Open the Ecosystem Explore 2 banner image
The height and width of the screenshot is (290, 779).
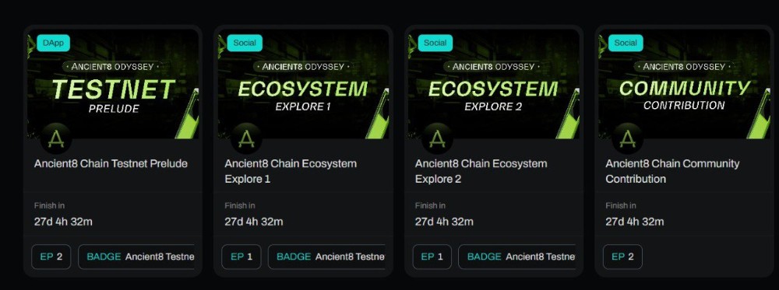click(494, 84)
